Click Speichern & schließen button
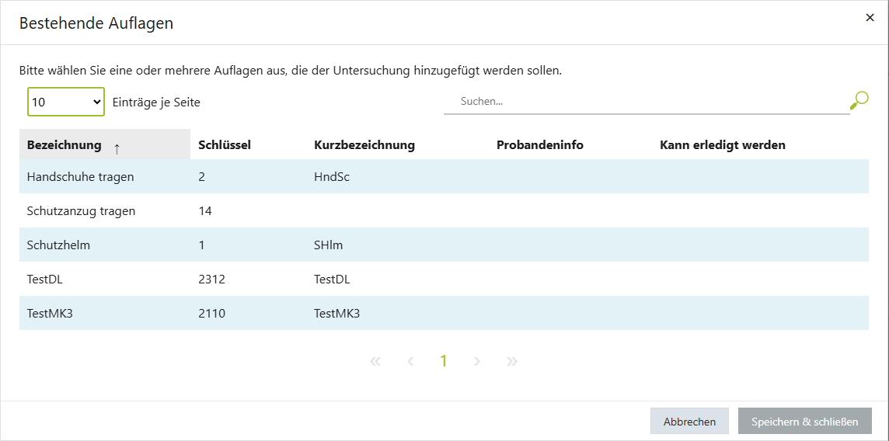The width and height of the screenshot is (889, 441). [x=804, y=422]
